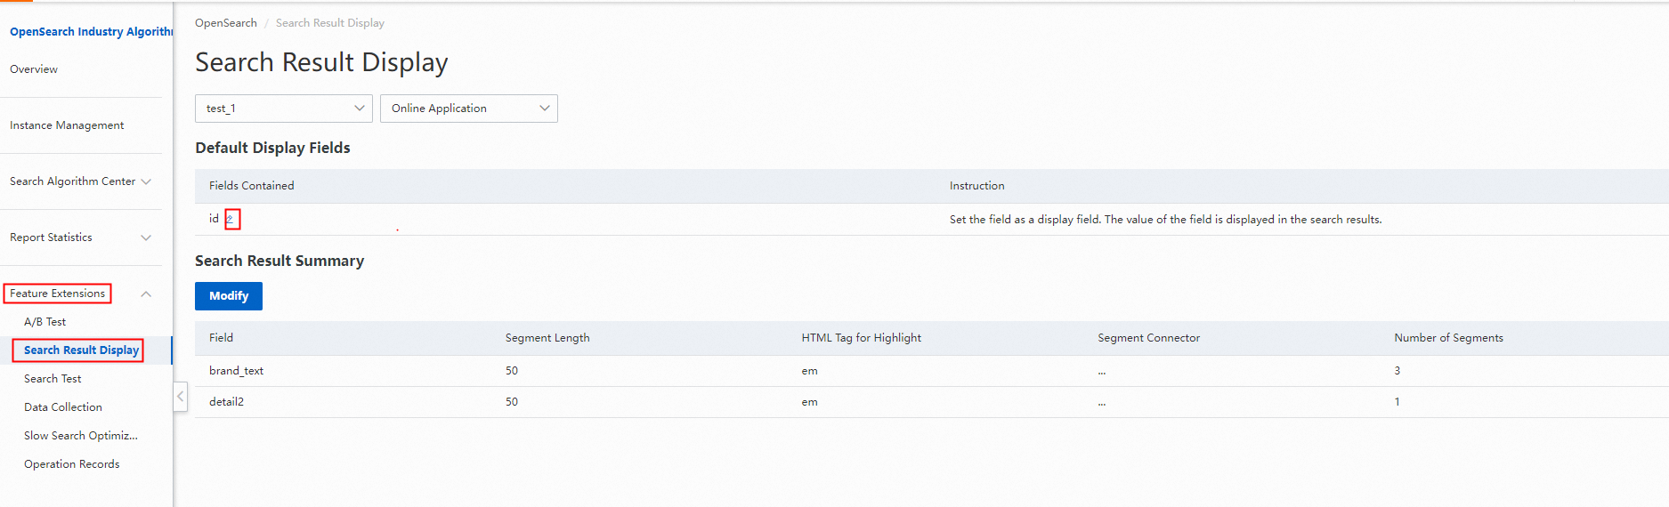
Task: Click the Default Display Fields heading
Action: point(272,148)
